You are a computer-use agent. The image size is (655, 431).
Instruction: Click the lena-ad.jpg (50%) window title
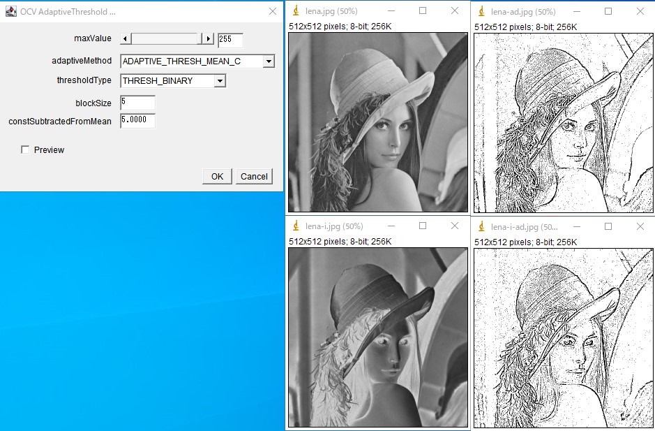pyautogui.click(x=523, y=12)
